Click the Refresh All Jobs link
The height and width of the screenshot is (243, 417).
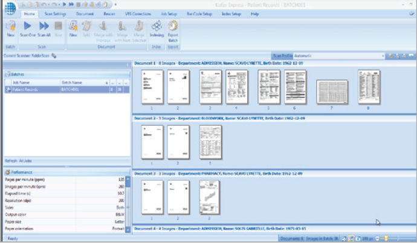click(x=18, y=161)
